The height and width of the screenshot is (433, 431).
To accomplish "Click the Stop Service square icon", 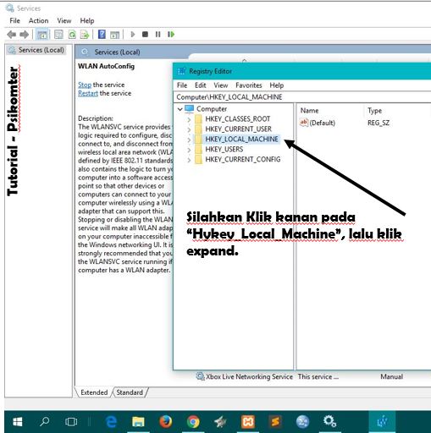I will click(x=145, y=35).
